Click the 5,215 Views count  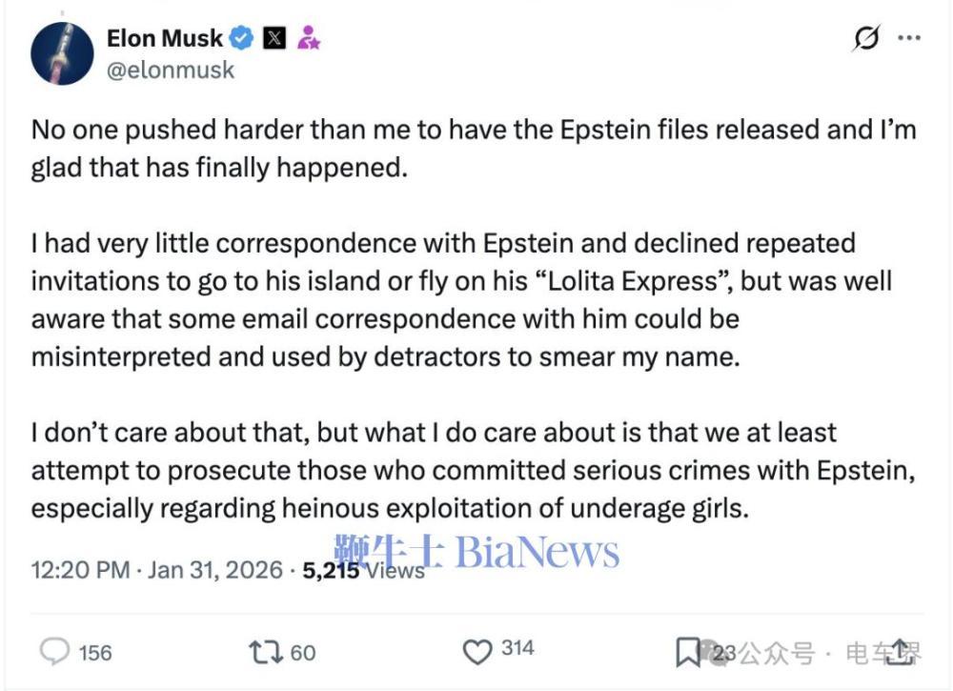363,570
